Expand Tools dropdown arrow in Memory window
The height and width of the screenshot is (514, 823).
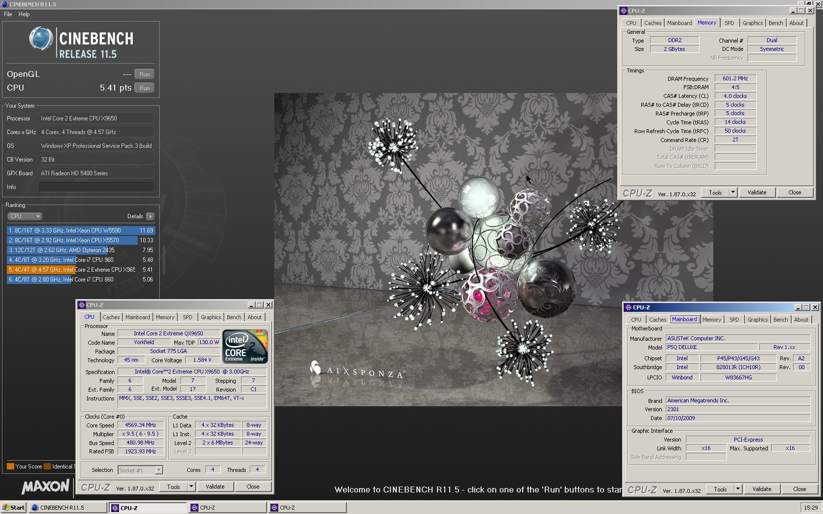(733, 192)
